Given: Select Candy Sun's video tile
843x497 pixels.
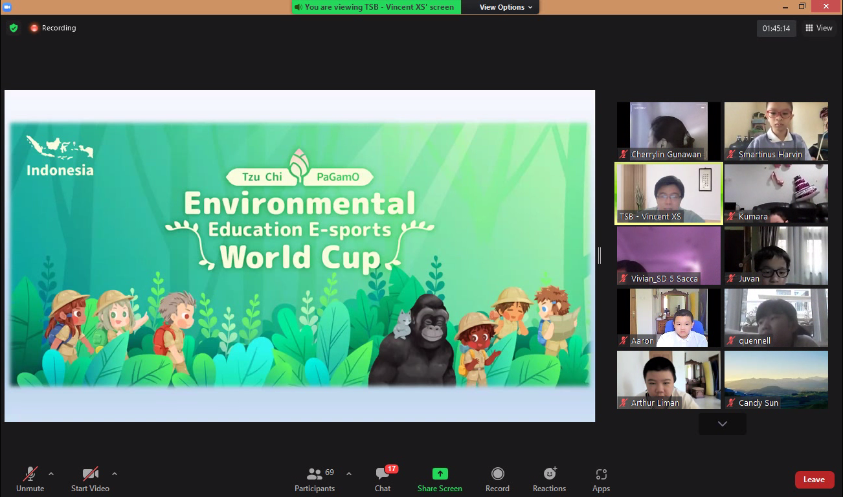Looking at the screenshot, I should 776,380.
